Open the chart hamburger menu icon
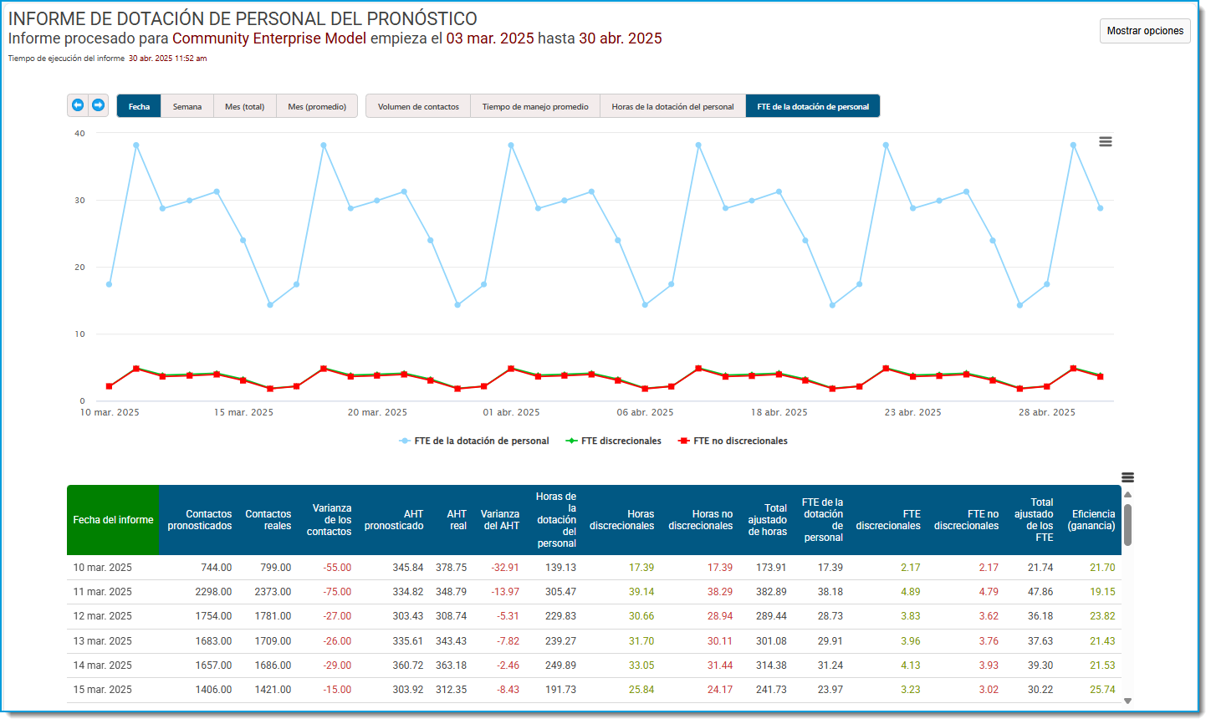This screenshot has height=724, width=1211. 1105,142
